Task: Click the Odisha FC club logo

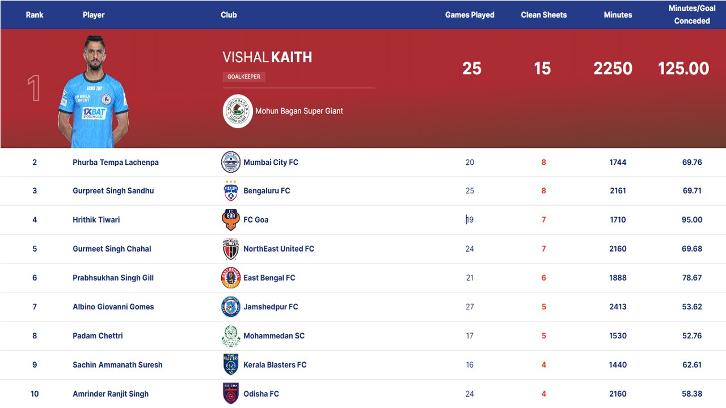Action: (231, 394)
